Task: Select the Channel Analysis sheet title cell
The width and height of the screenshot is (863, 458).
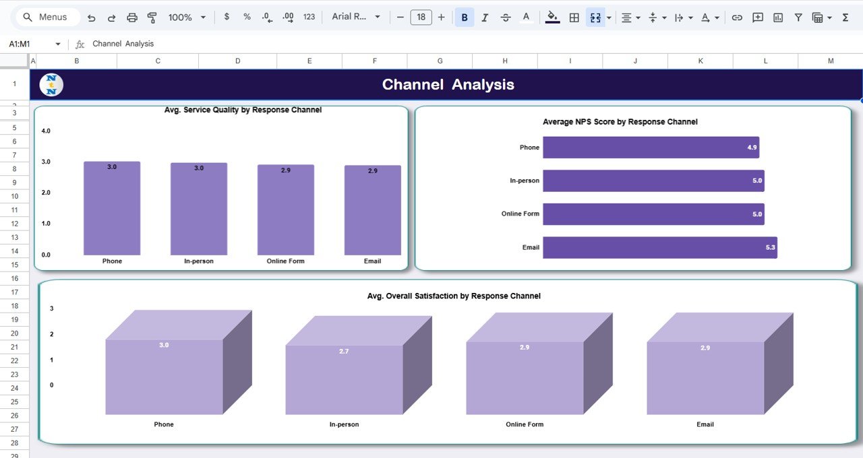Action: (x=448, y=84)
